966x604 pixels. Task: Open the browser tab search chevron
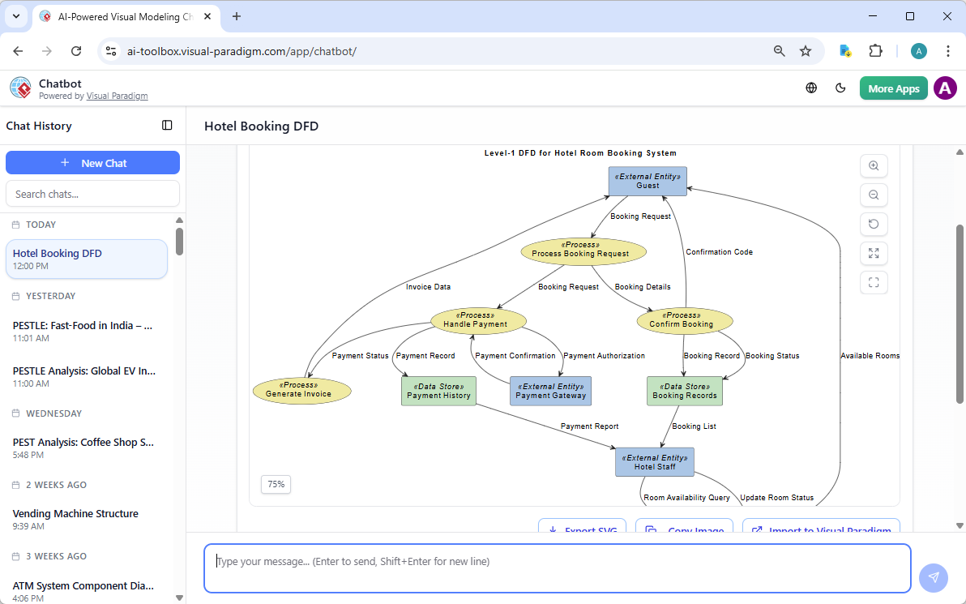[15, 16]
